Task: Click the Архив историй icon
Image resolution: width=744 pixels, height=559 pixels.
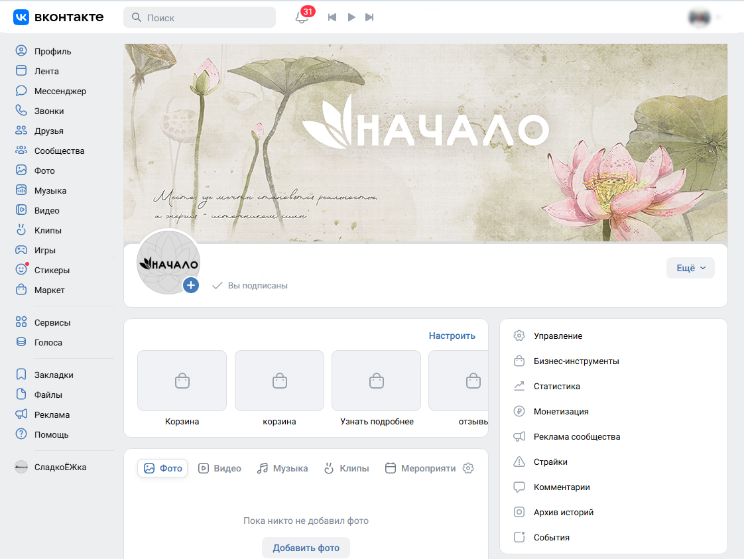Action: pos(519,512)
